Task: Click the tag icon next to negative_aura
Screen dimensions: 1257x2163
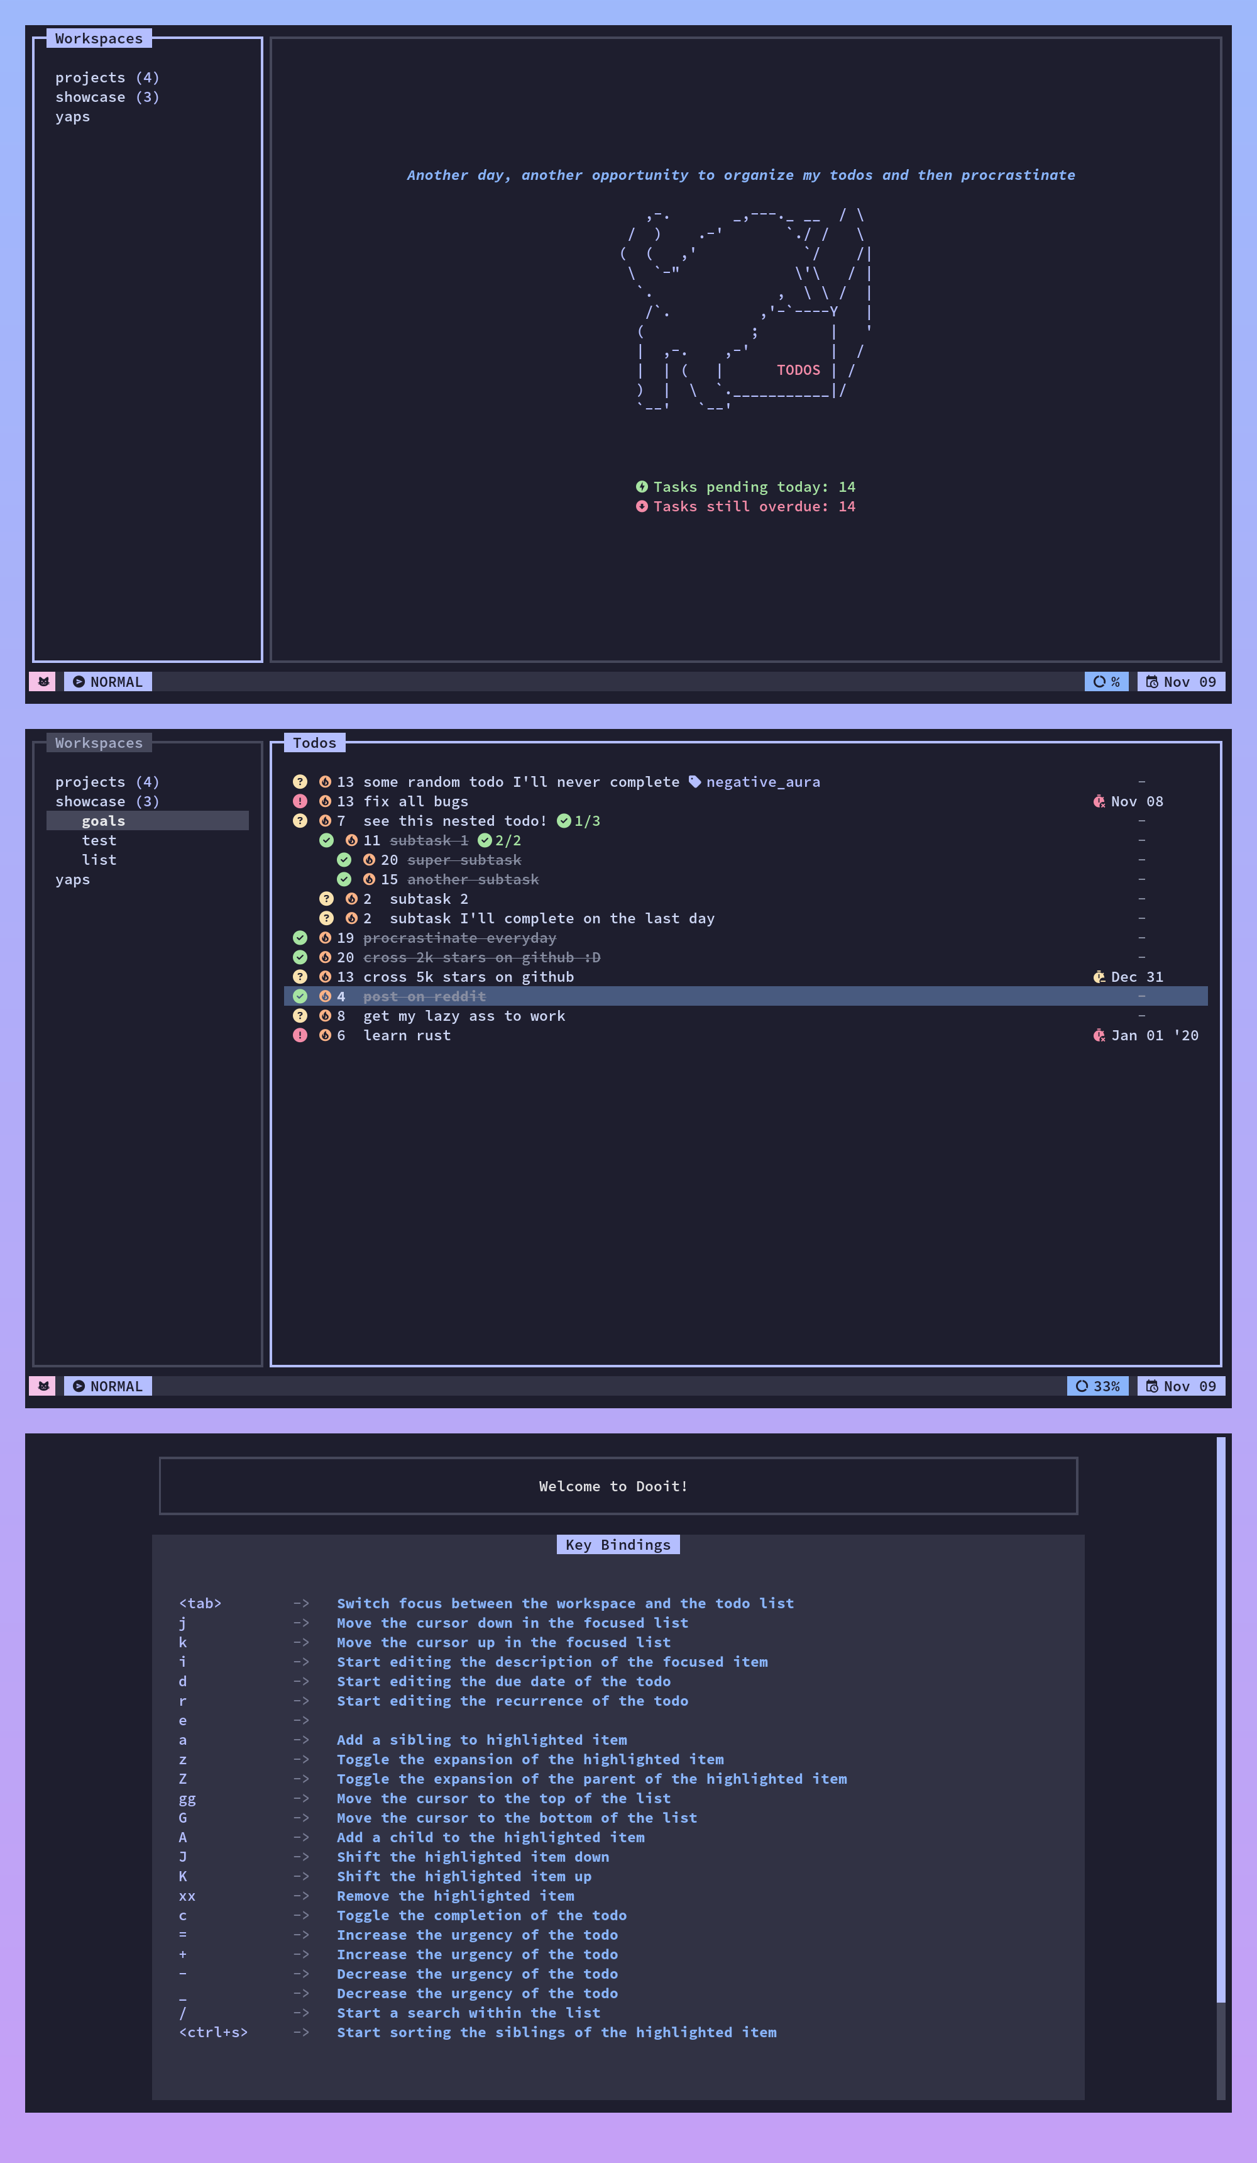Action: 695,781
